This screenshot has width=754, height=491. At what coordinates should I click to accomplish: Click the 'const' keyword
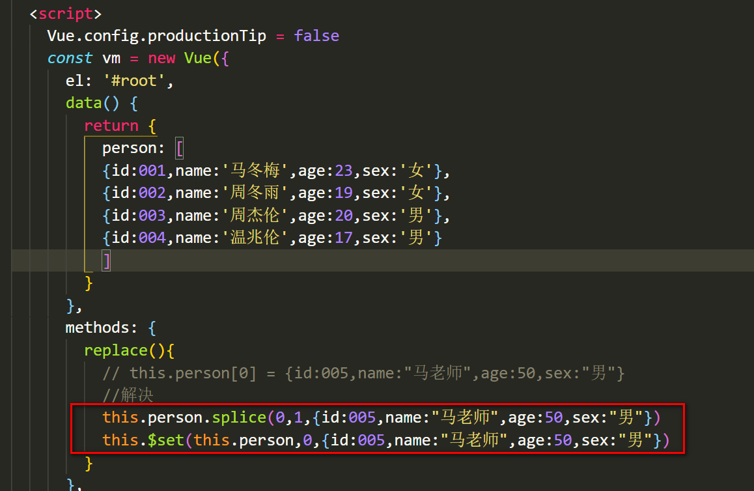pyautogui.click(x=70, y=58)
